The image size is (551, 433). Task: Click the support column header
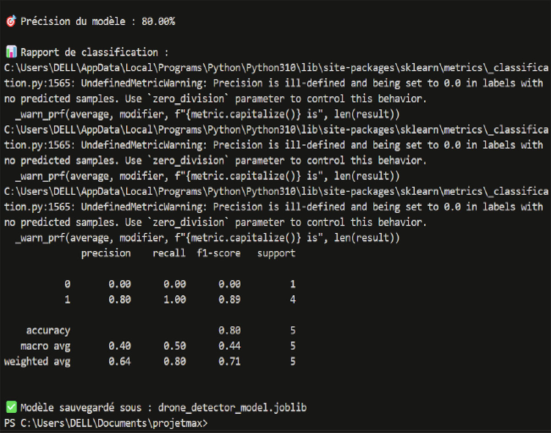pyautogui.click(x=276, y=253)
